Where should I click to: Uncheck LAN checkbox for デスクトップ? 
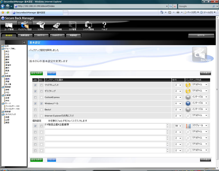pos(35,91)
